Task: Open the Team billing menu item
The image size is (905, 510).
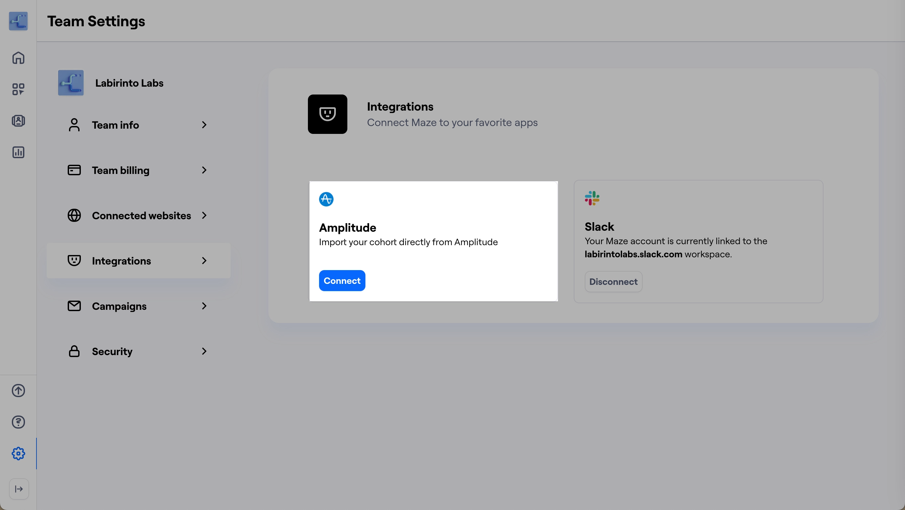Action: coord(138,170)
